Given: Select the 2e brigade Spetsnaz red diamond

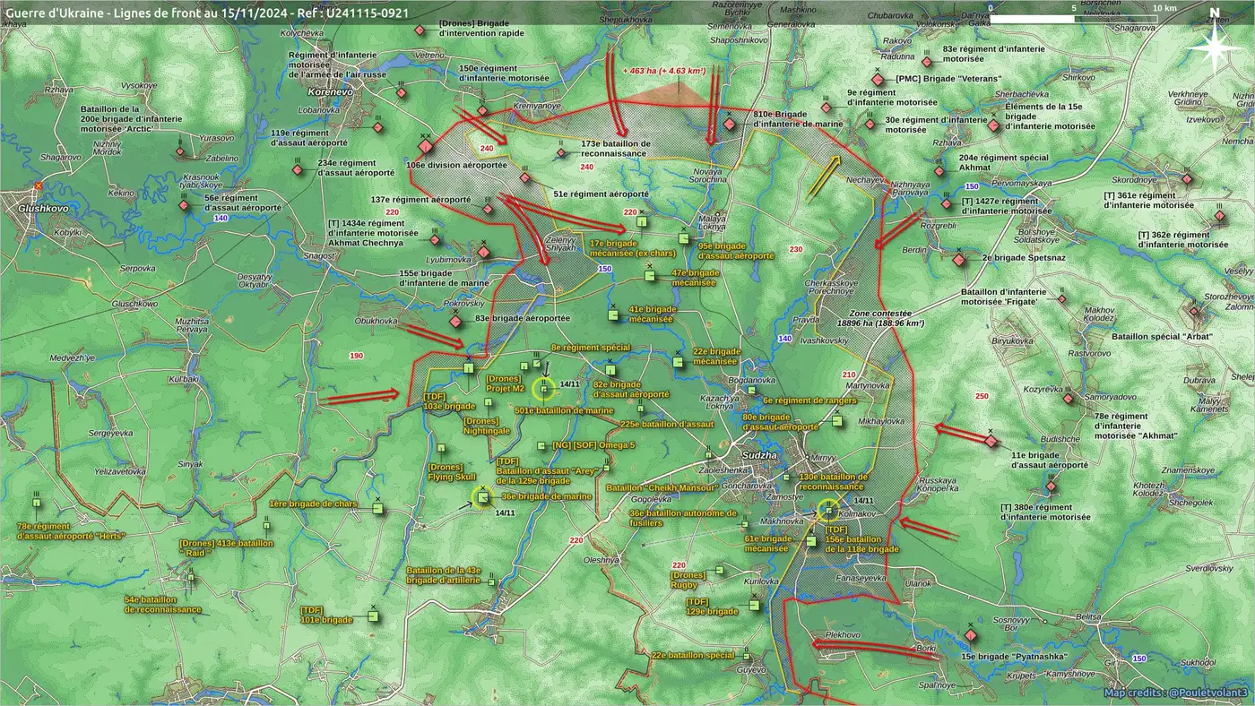Looking at the screenshot, I should tap(959, 261).
